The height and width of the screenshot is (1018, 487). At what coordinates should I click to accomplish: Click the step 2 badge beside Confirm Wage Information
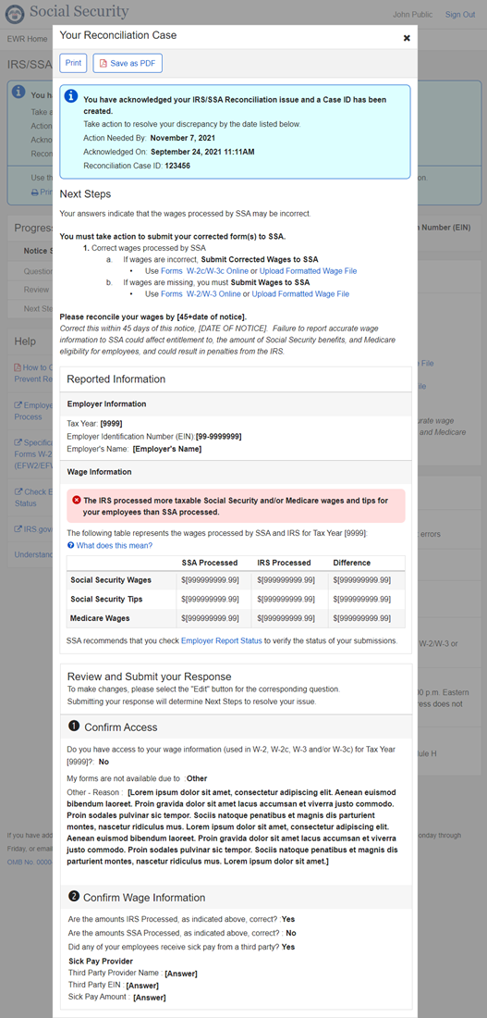tap(74, 897)
